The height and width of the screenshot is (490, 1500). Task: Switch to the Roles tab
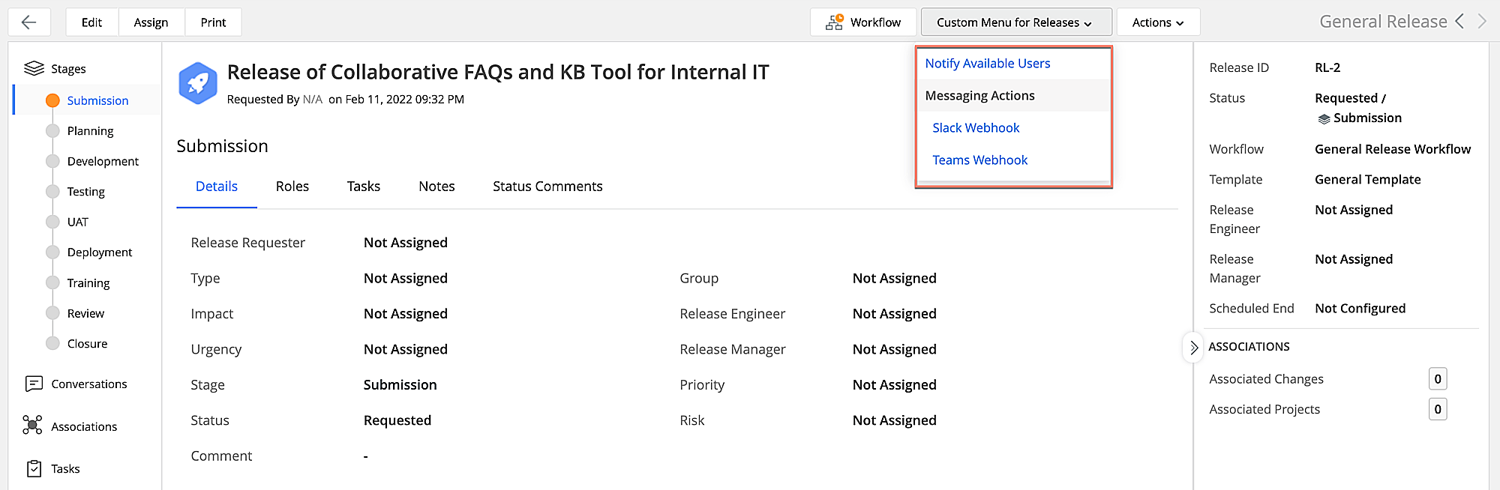292,187
